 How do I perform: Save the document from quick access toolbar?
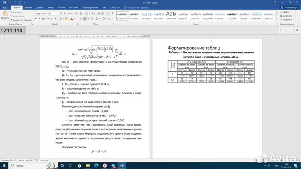click(5, 3)
